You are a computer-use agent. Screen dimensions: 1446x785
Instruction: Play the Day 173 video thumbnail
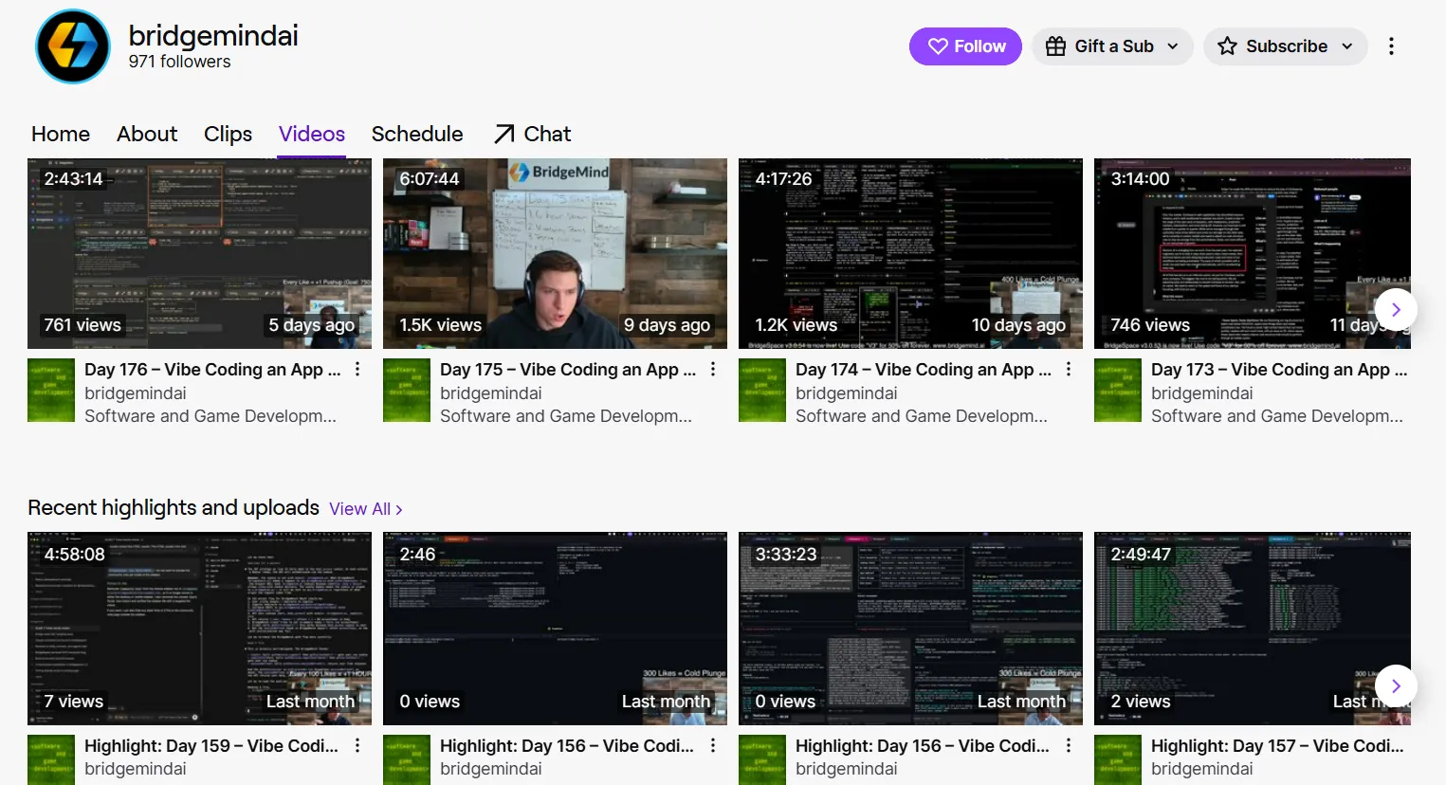pos(1253,253)
